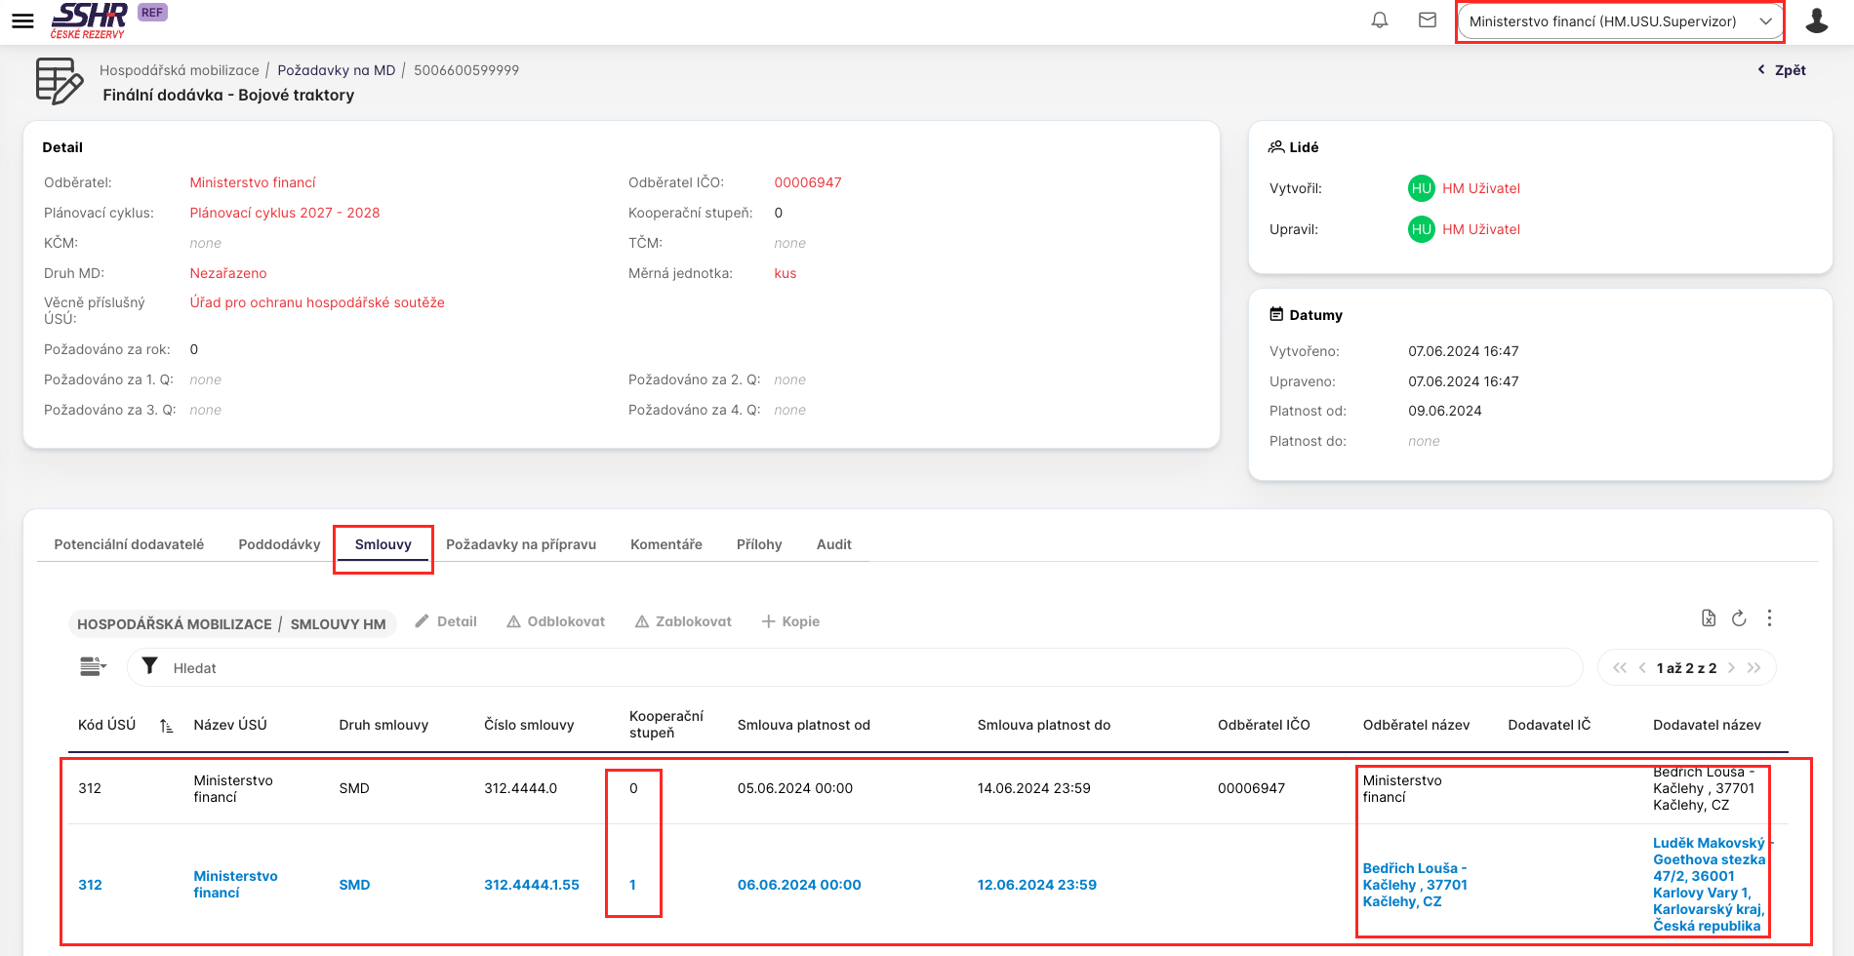Go to next page of results
Image resolution: width=1854 pixels, height=956 pixels.
pos(1732,668)
